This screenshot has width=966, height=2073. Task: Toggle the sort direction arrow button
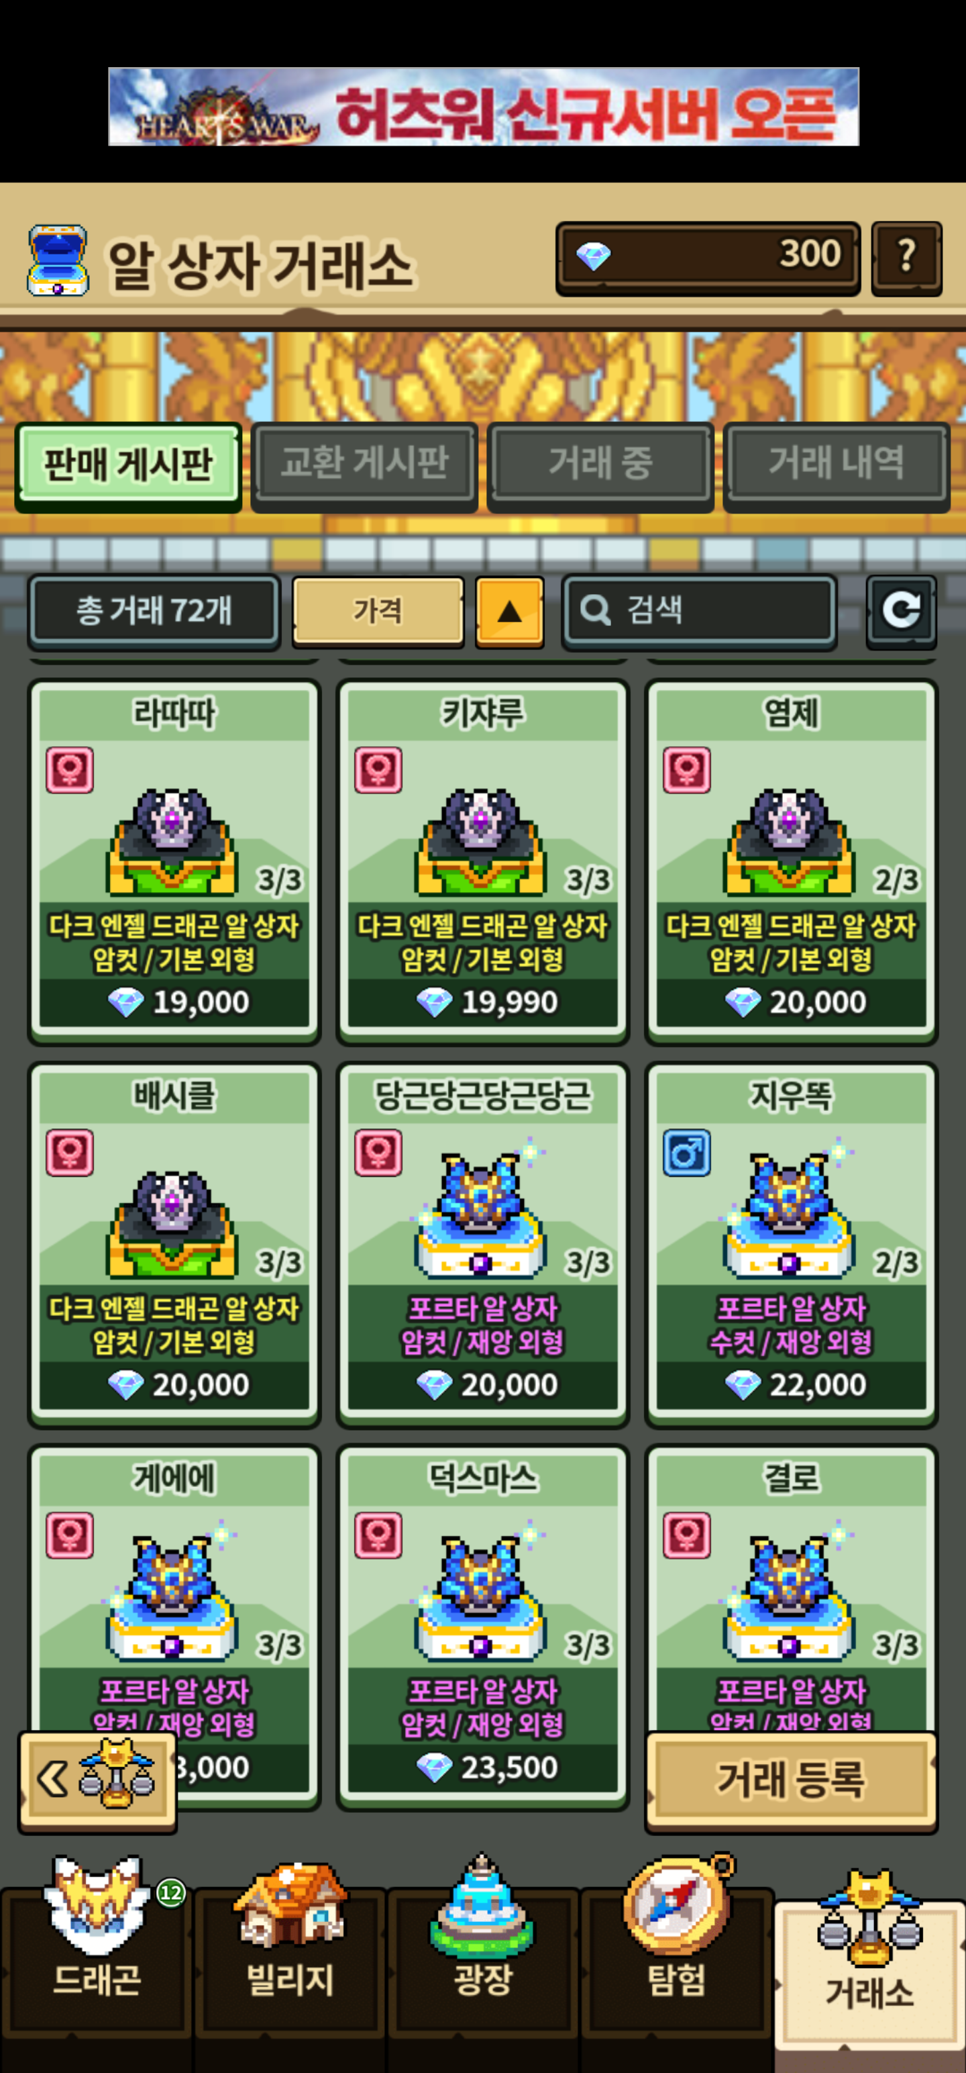[509, 611]
